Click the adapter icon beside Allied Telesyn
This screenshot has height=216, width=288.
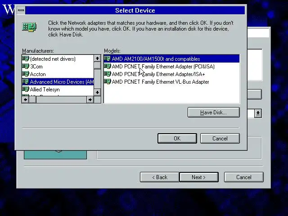click(x=26, y=89)
